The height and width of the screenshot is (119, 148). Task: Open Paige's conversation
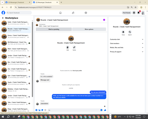point(16,110)
